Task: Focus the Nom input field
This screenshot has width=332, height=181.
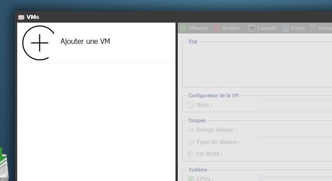Action: point(294,105)
